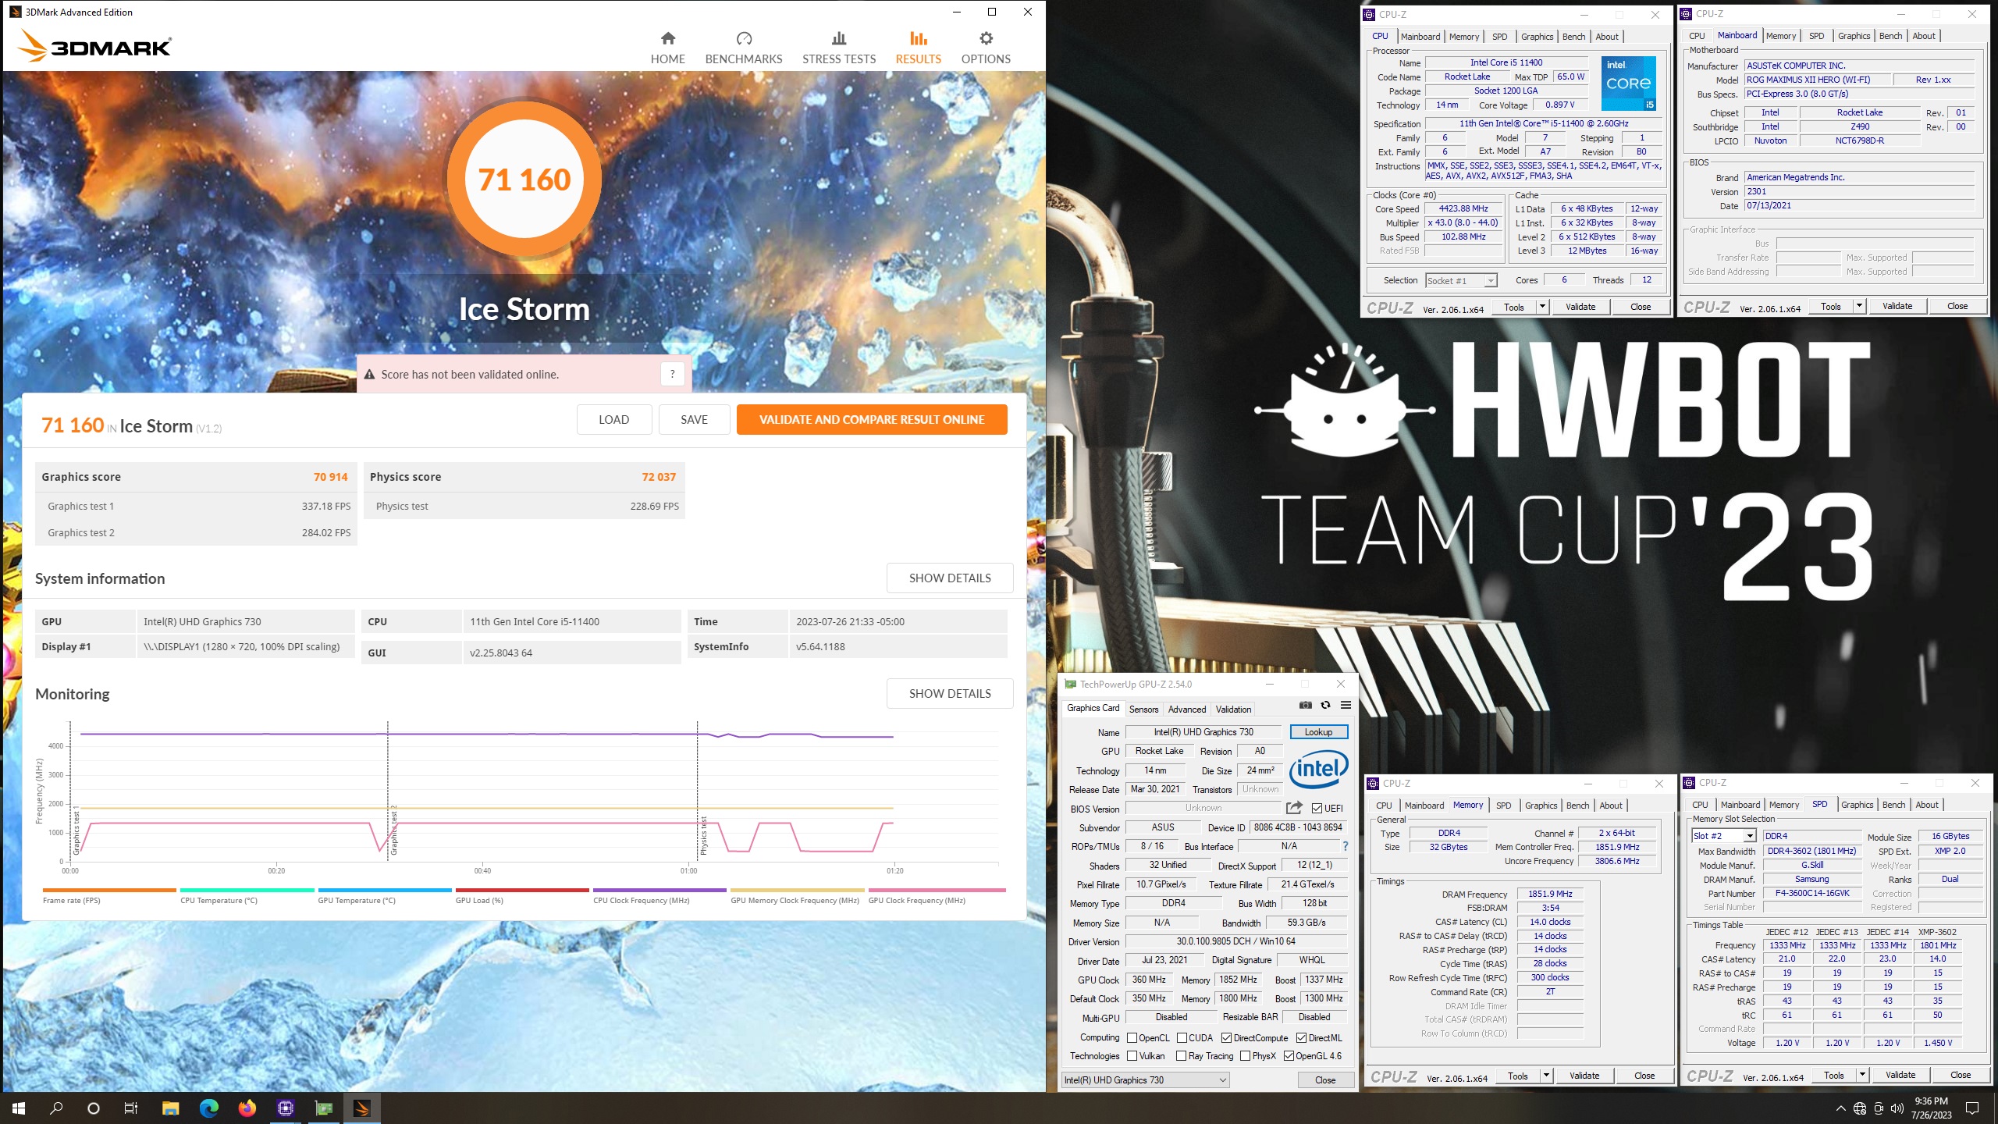Open Firefox from taskbar

(247, 1108)
